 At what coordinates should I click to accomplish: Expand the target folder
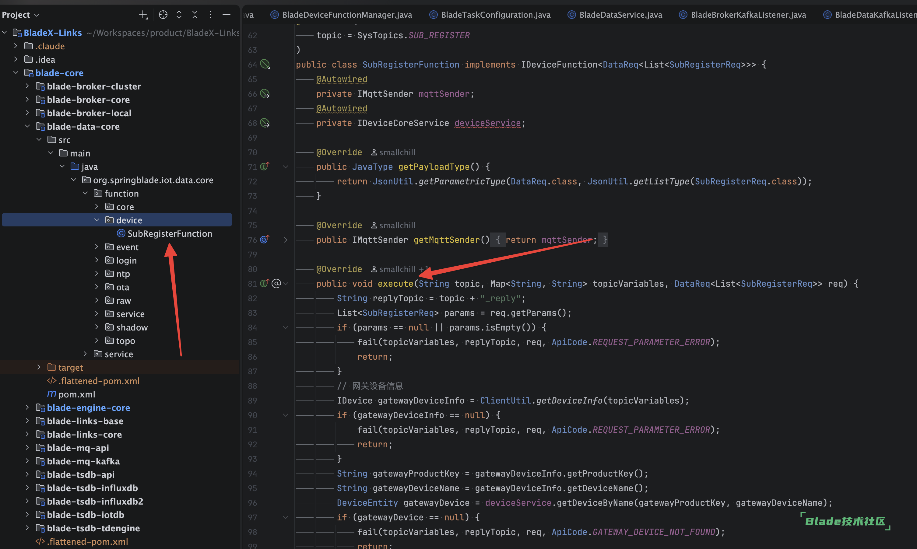point(39,367)
